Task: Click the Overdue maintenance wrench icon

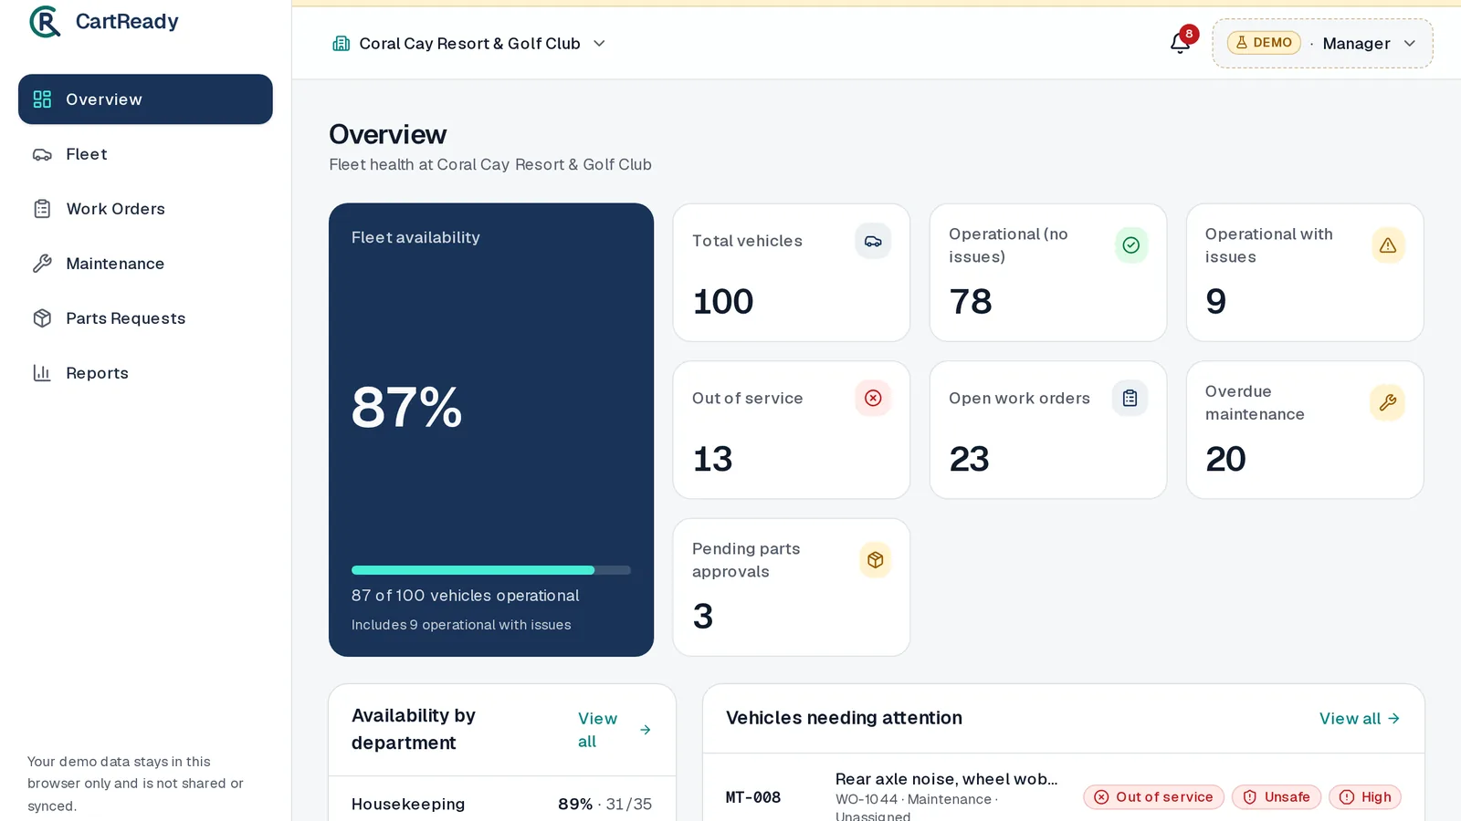Action: [x=1387, y=402]
